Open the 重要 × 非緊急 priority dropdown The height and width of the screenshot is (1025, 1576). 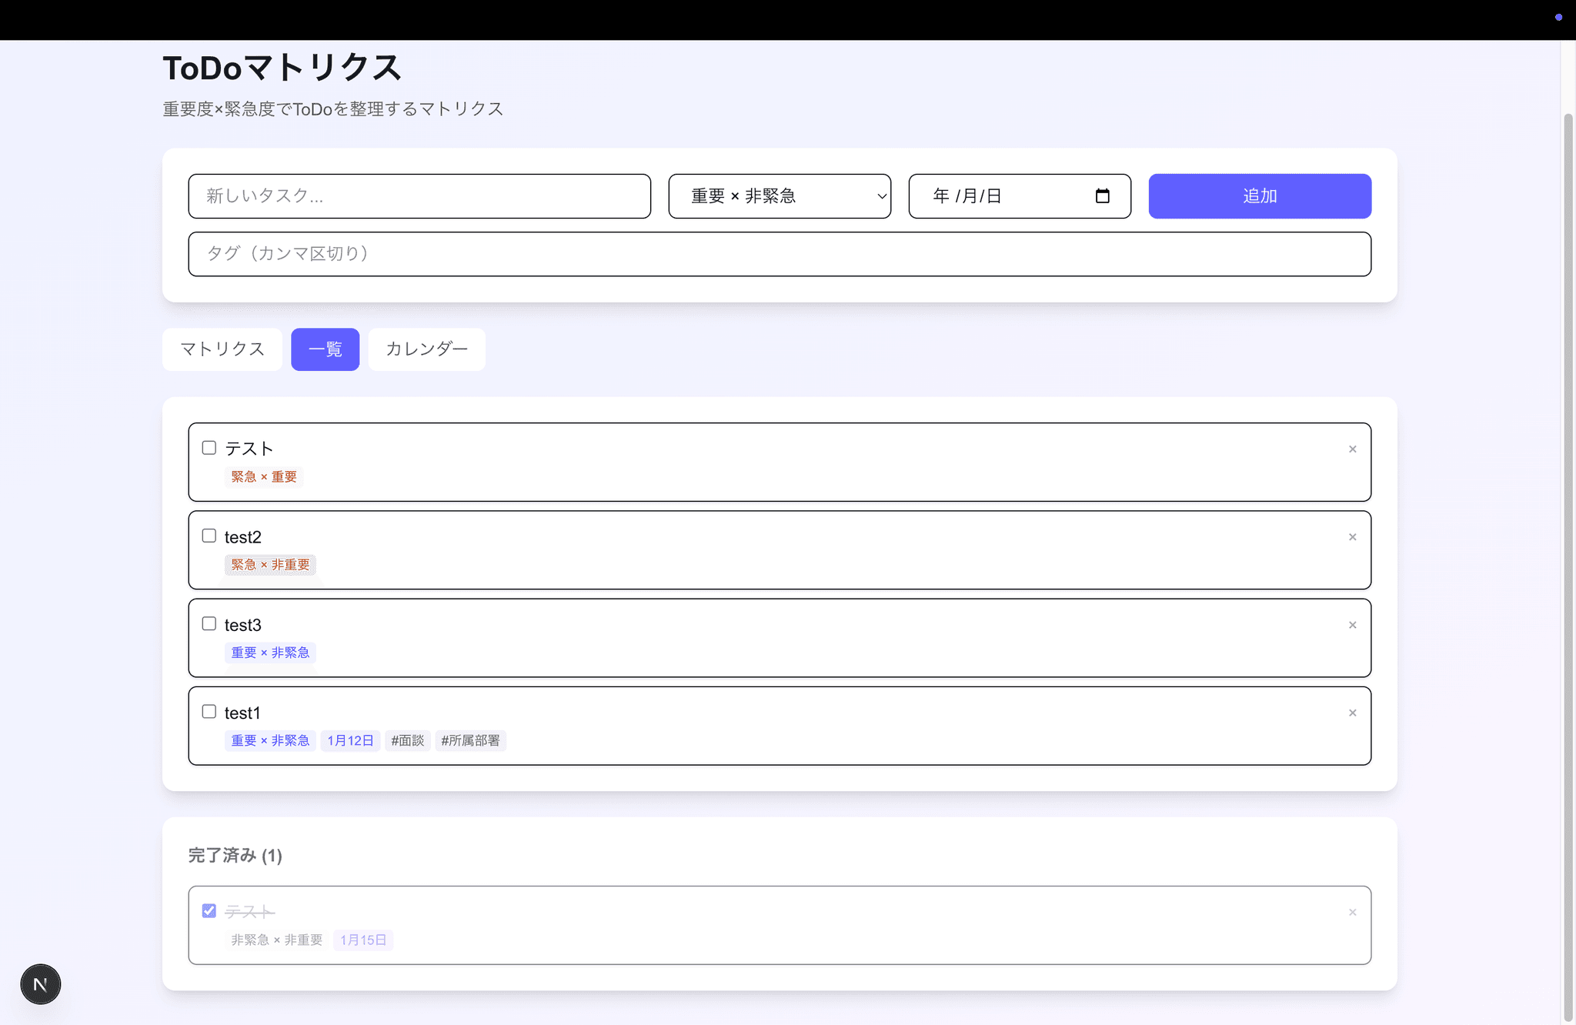pyautogui.click(x=780, y=196)
